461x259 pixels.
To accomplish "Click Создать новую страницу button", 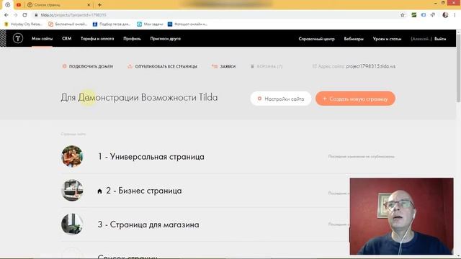I will click(355, 99).
